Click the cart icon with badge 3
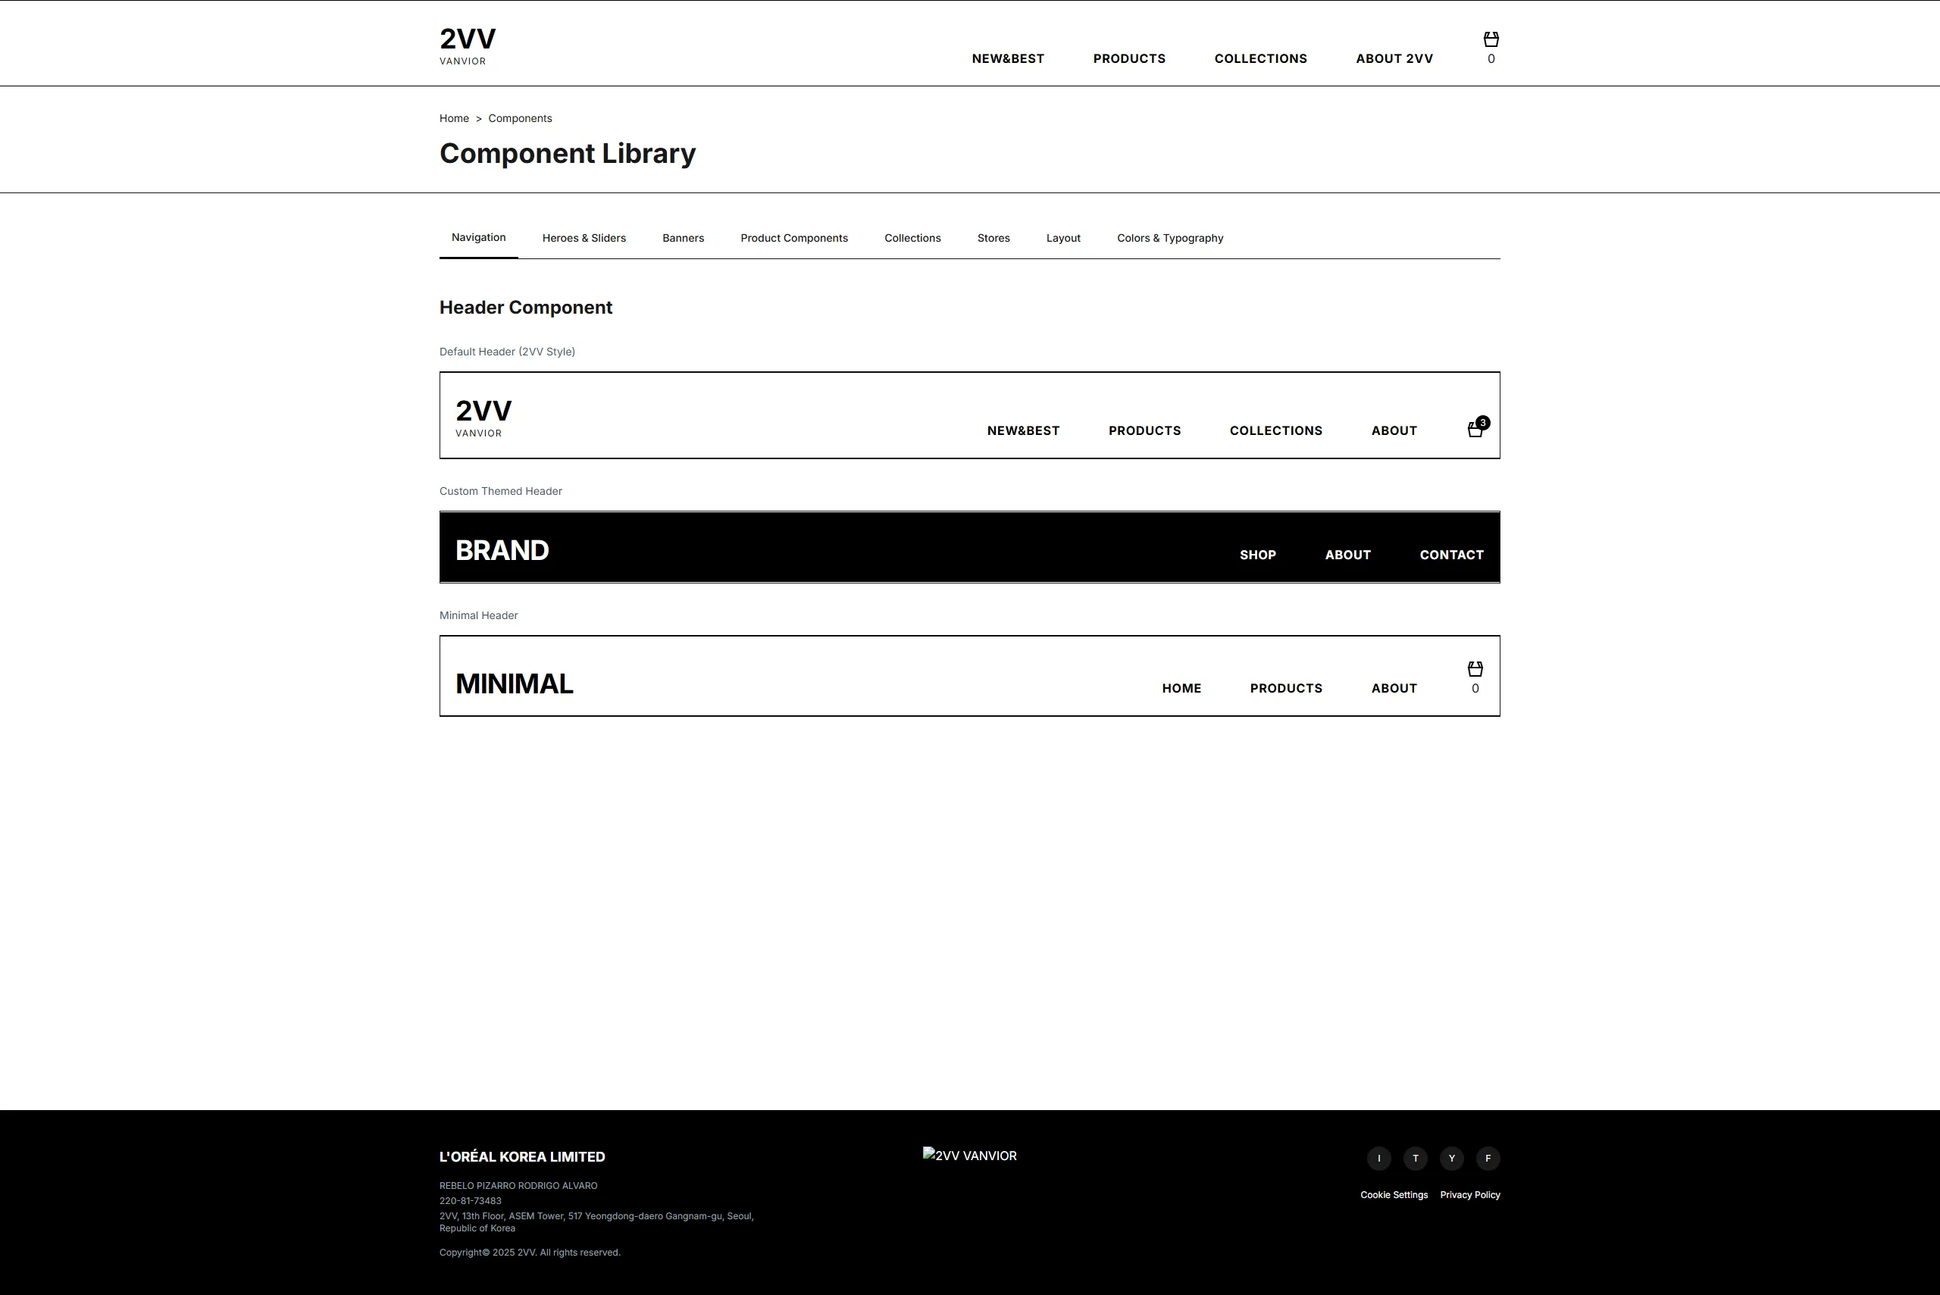 pos(1478,428)
